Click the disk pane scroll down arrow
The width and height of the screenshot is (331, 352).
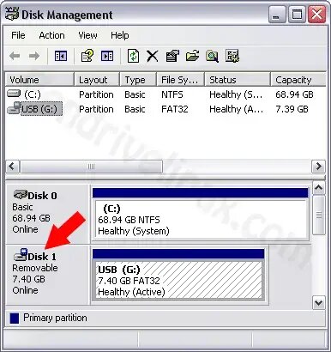pyautogui.click(x=318, y=302)
